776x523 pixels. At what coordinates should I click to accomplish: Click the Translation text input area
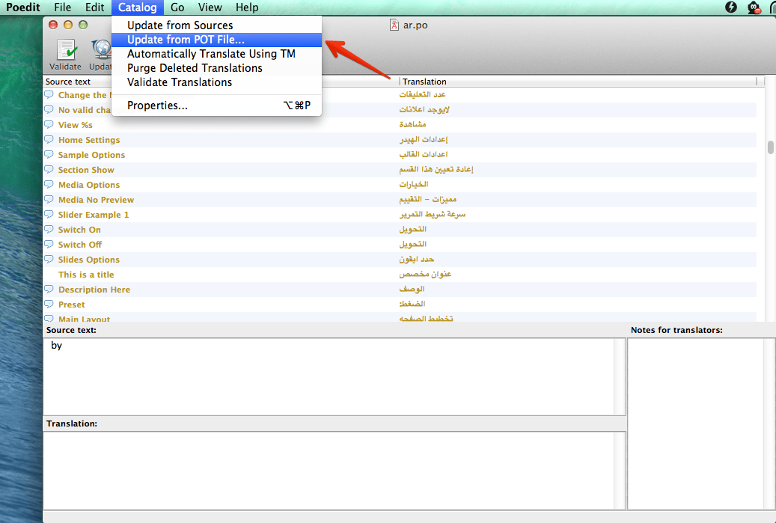[x=334, y=470]
